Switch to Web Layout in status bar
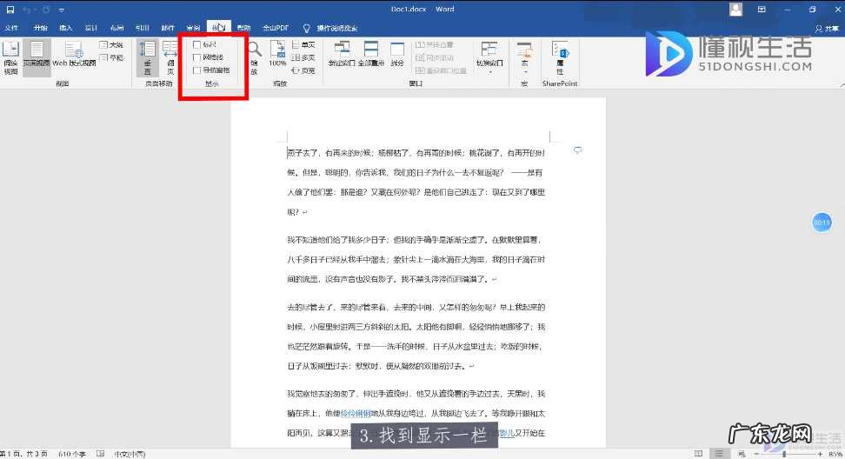This screenshot has height=459, width=845. (x=741, y=454)
